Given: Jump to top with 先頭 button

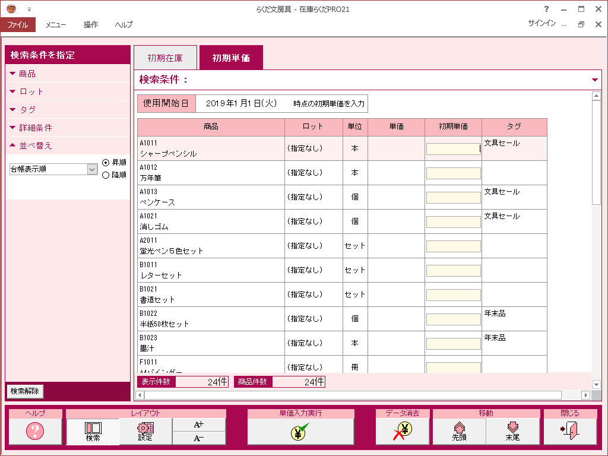Looking at the screenshot, I should coord(459,431).
